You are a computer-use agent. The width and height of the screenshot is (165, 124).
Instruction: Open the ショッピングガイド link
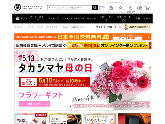pyautogui.click(x=143, y=2)
